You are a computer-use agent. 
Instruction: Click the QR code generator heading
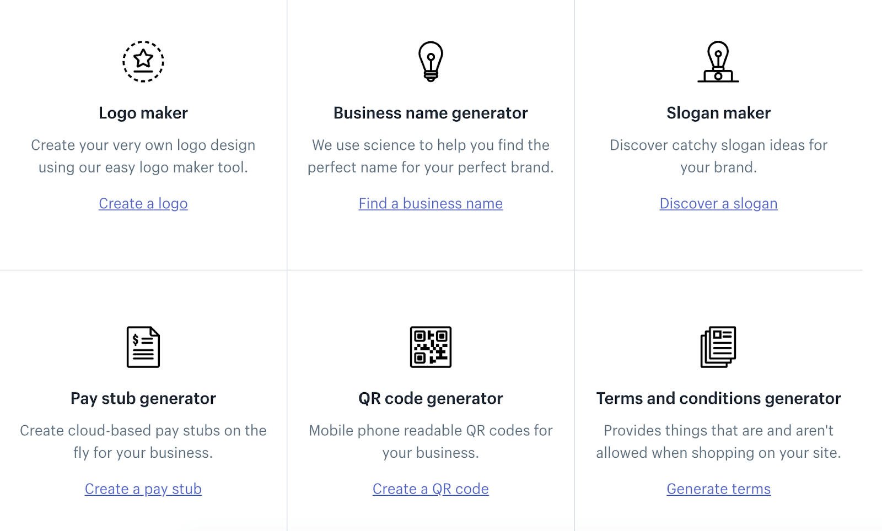[x=431, y=398]
